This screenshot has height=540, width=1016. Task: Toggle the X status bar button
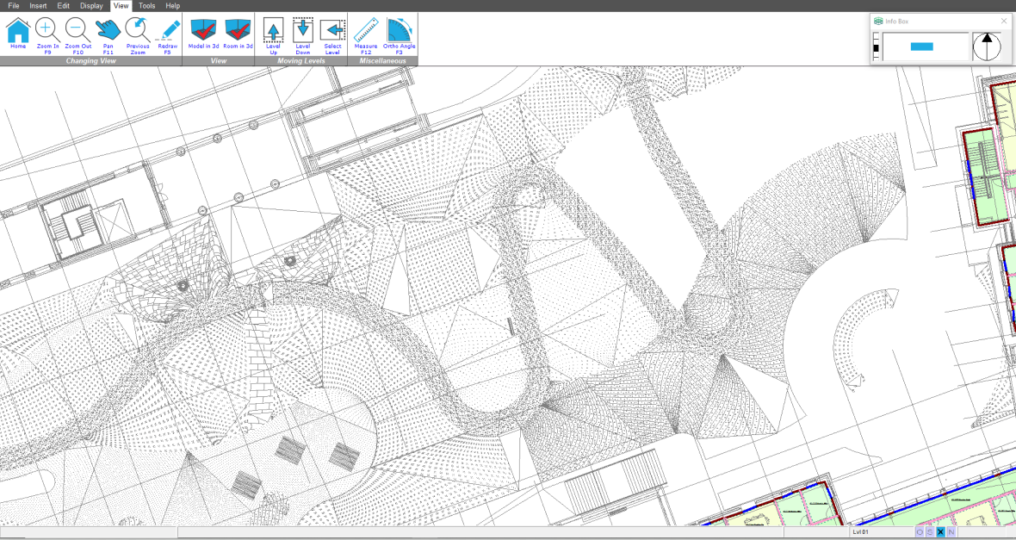(941, 532)
